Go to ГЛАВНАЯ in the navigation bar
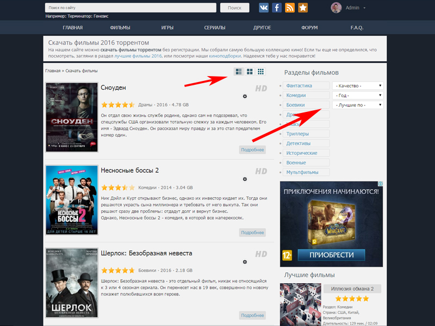435x326 pixels. tap(73, 28)
